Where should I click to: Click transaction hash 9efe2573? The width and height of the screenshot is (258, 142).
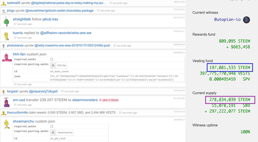tap(179, 17)
